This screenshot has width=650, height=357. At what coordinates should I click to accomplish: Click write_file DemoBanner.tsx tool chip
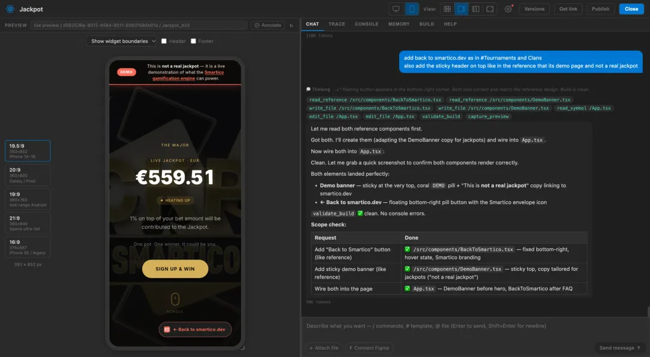click(494, 108)
